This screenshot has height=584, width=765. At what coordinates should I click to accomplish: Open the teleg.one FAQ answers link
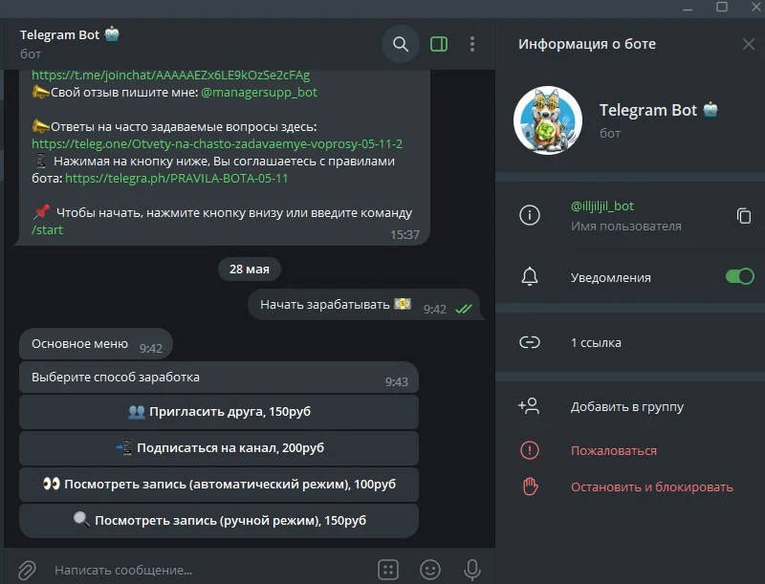coord(217,143)
